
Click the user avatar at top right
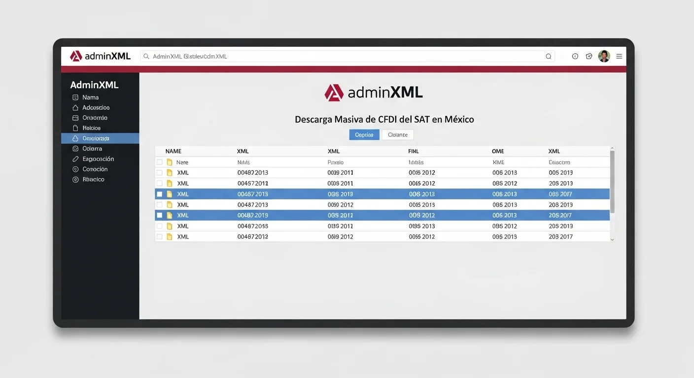click(604, 56)
